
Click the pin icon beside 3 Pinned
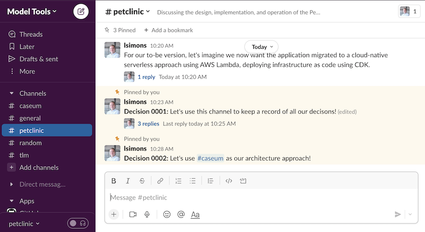(107, 30)
